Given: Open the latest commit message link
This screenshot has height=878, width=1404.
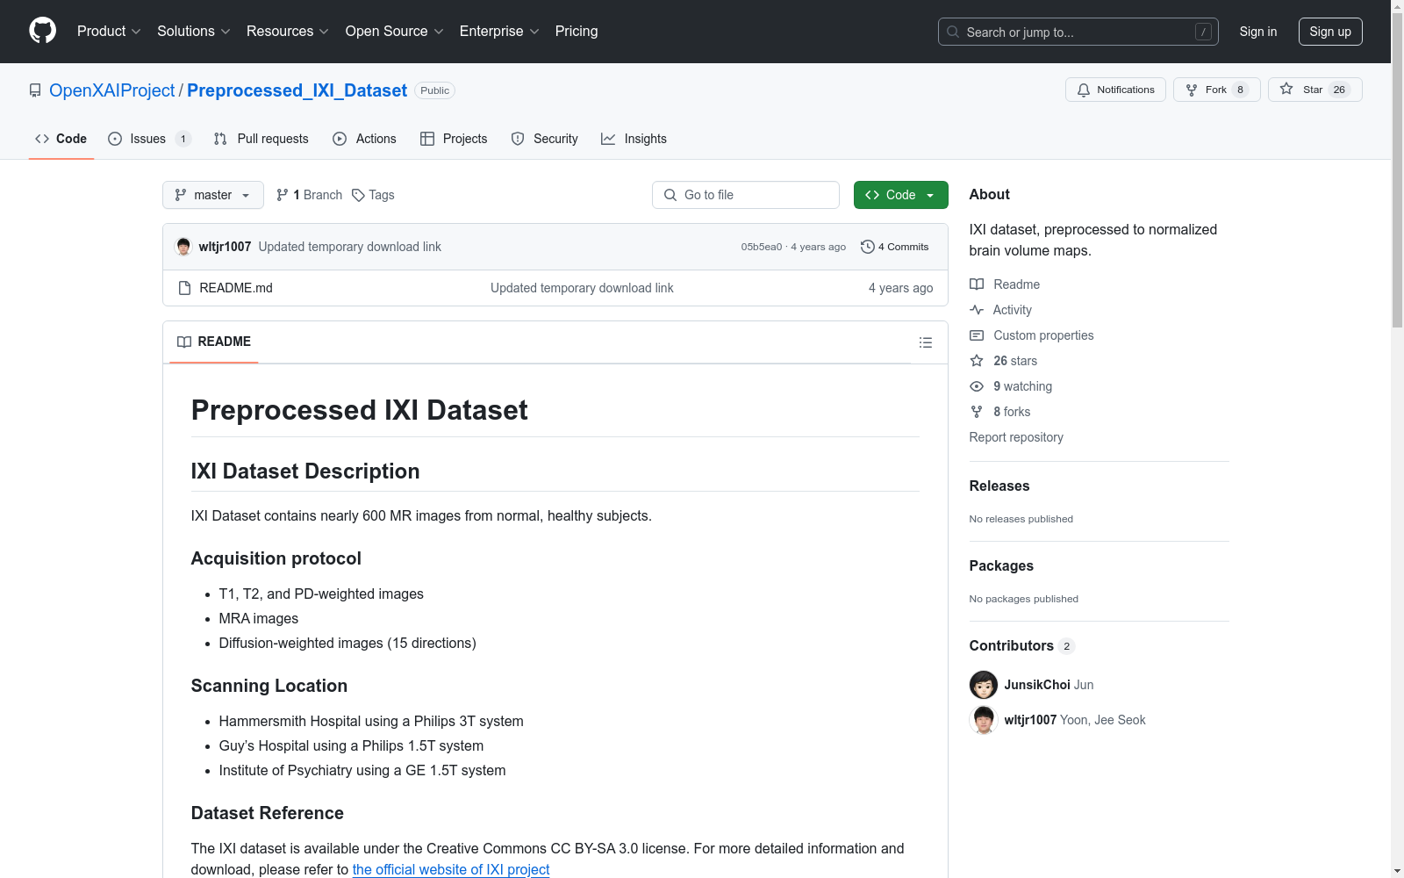Looking at the screenshot, I should [x=349, y=247].
